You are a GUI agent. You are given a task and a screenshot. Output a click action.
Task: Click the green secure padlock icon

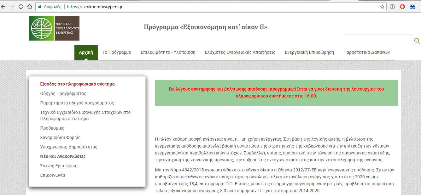click(40, 7)
